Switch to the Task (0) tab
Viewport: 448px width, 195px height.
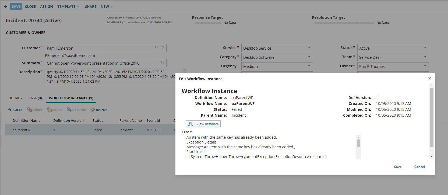tap(35, 98)
